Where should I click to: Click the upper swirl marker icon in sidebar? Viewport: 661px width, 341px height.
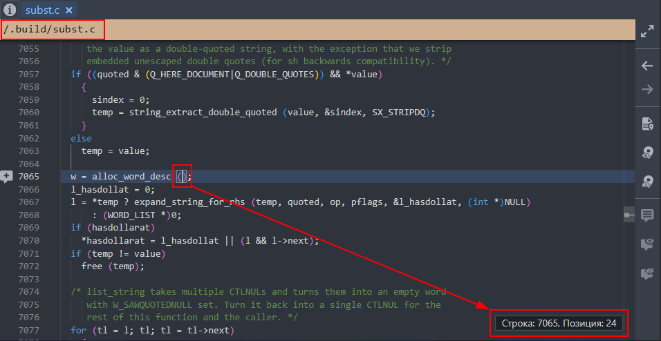[x=647, y=153]
